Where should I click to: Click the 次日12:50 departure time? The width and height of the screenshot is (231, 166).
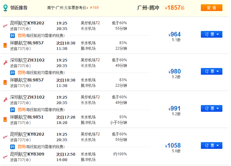(66, 154)
